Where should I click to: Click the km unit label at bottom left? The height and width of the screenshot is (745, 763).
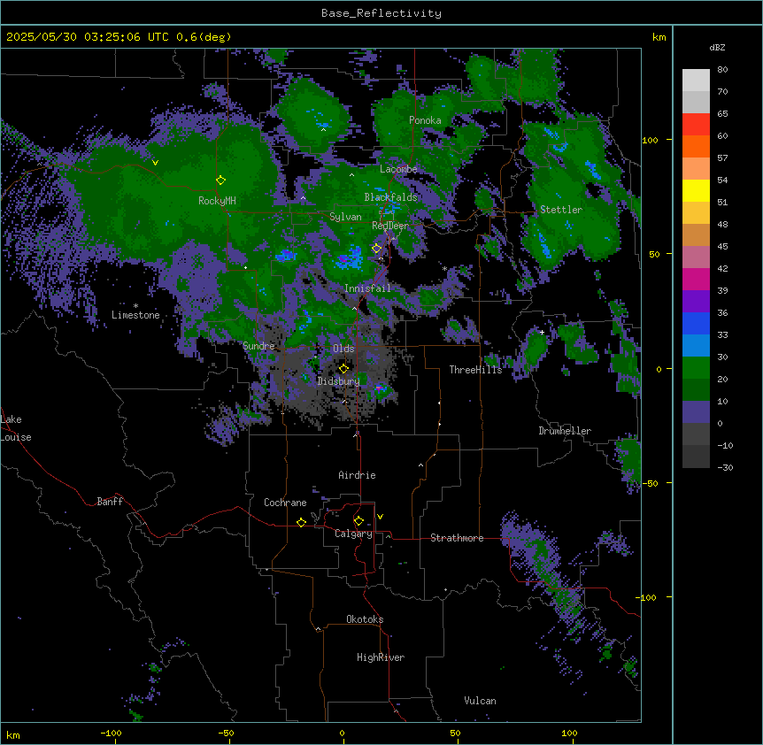point(13,735)
